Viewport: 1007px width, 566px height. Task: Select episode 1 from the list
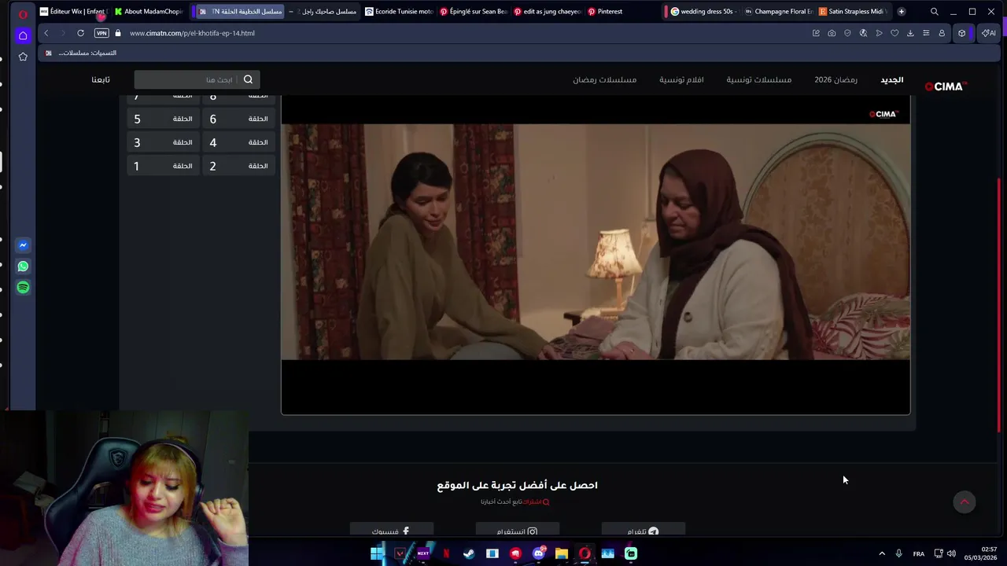pos(163,166)
